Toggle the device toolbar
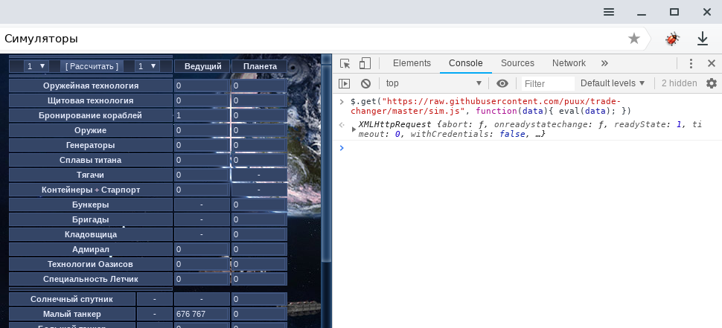722x328 pixels. point(365,64)
